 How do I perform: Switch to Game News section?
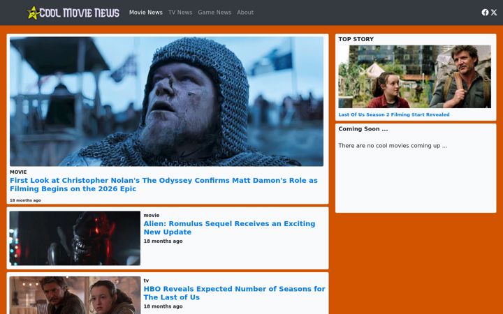(214, 13)
